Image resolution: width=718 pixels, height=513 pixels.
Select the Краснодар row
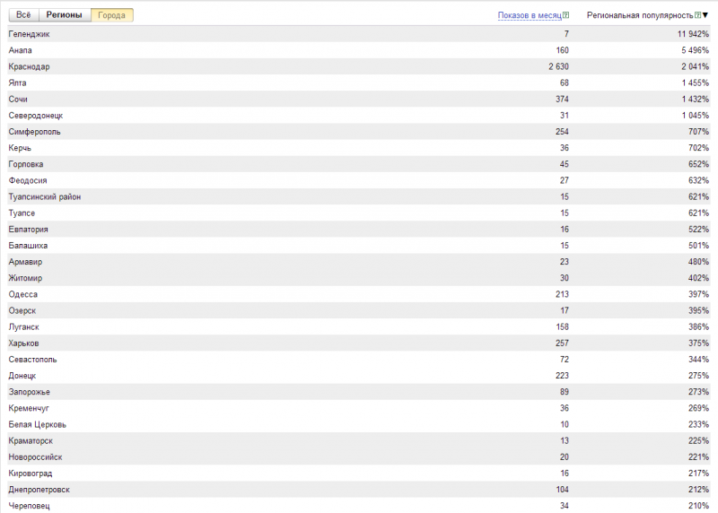click(x=29, y=67)
